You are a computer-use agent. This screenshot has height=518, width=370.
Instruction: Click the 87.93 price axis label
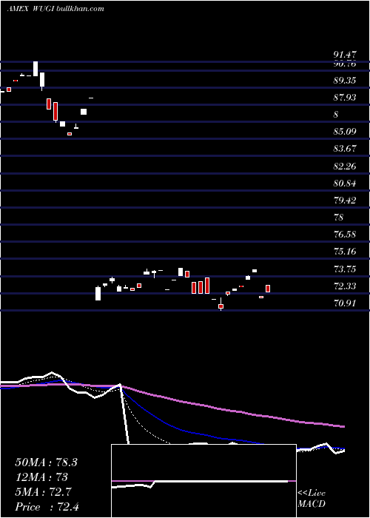[x=345, y=98]
